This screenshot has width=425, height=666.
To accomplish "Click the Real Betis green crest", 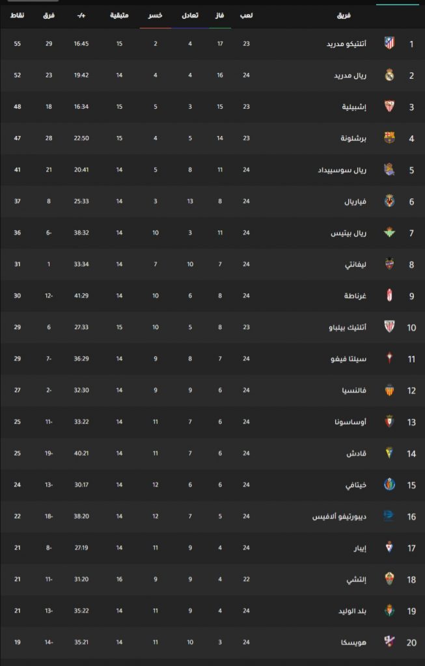I will (389, 232).
